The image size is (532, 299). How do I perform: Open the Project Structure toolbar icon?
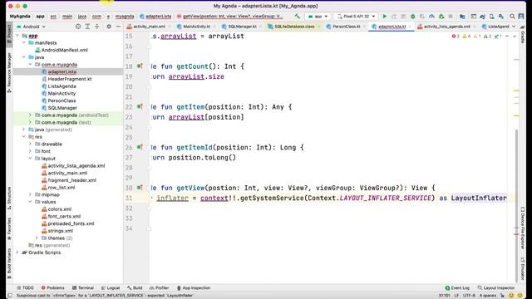click(462, 17)
